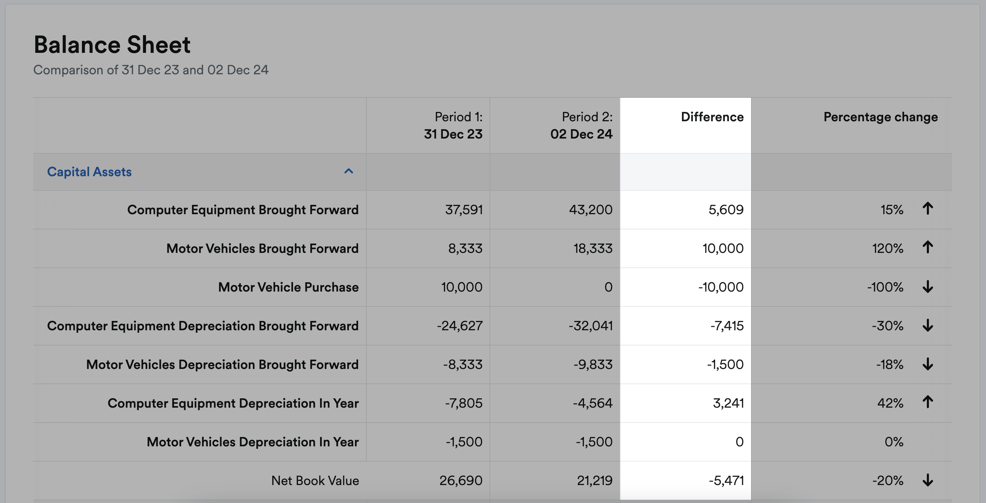The image size is (986, 503).
Task: Click the -4,564 Period 2 value
Action: 593,403
